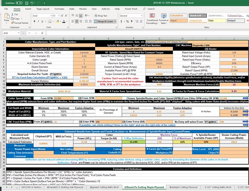Follow the IPT for Feed Rate Calculation link
Image resolution: width=249 pixels, height=191 pixels.
[x=40, y=78]
